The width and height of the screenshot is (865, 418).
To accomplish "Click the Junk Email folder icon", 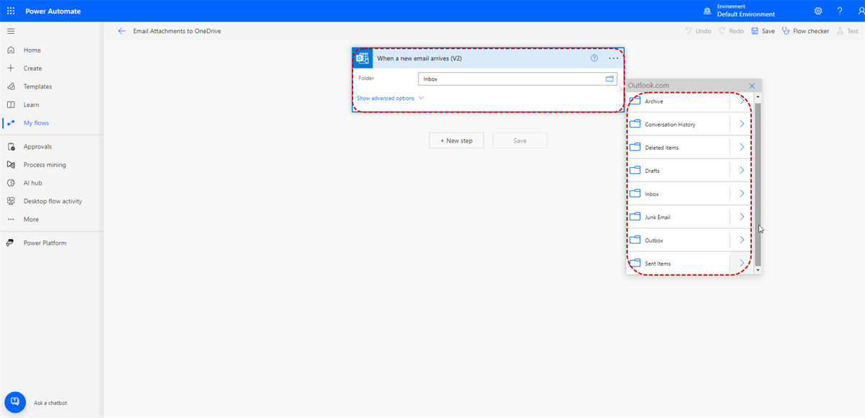I will pos(635,216).
